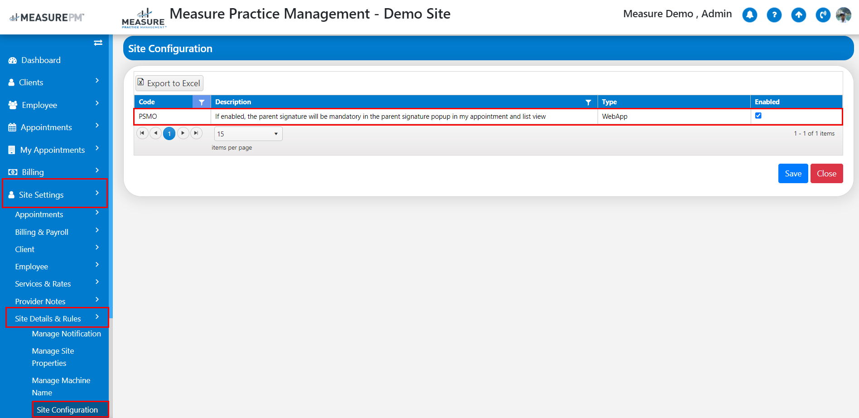The height and width of the screenshot is (418, 859).
Task: Click the Site Settings person icon
Action: pos(11,195)
